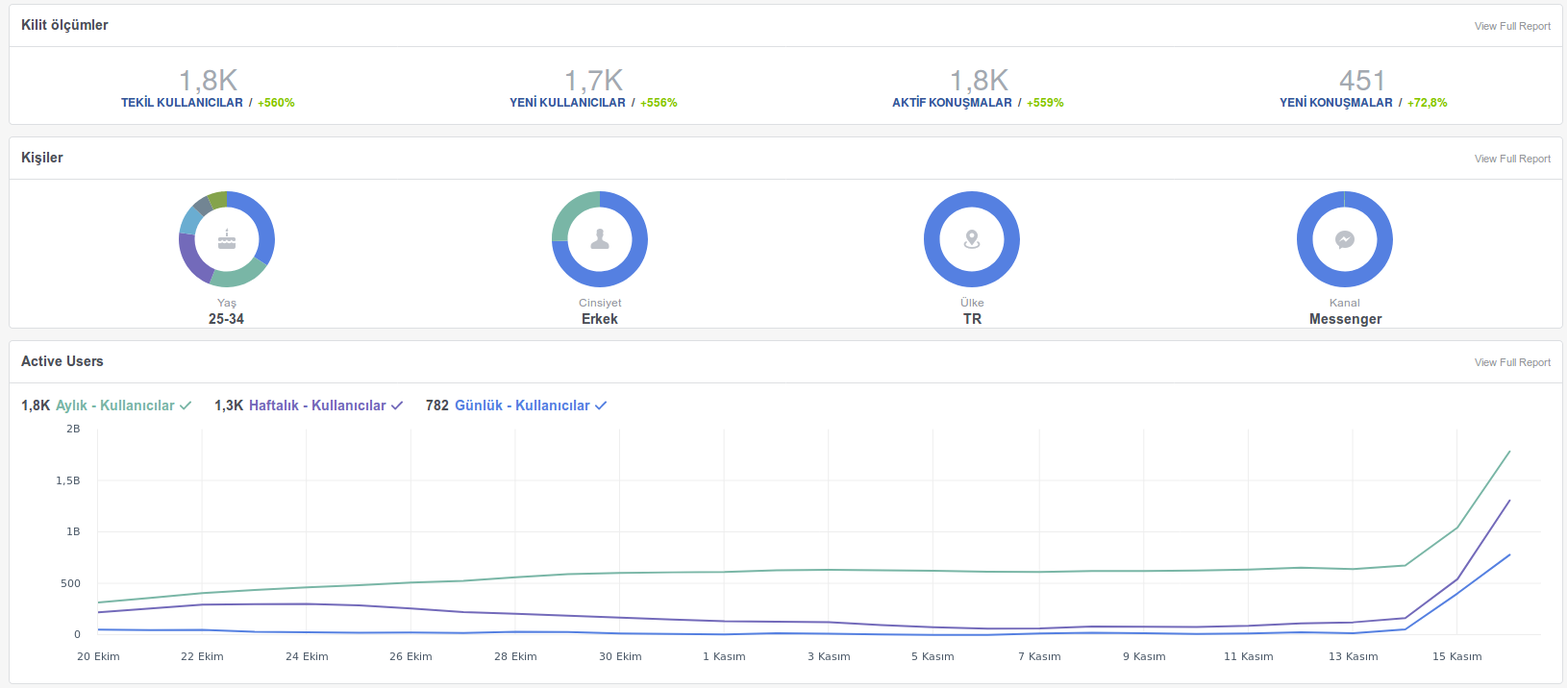Click the birthday cake age icon
1567x688 pixels.
click(x=227, y=239)
